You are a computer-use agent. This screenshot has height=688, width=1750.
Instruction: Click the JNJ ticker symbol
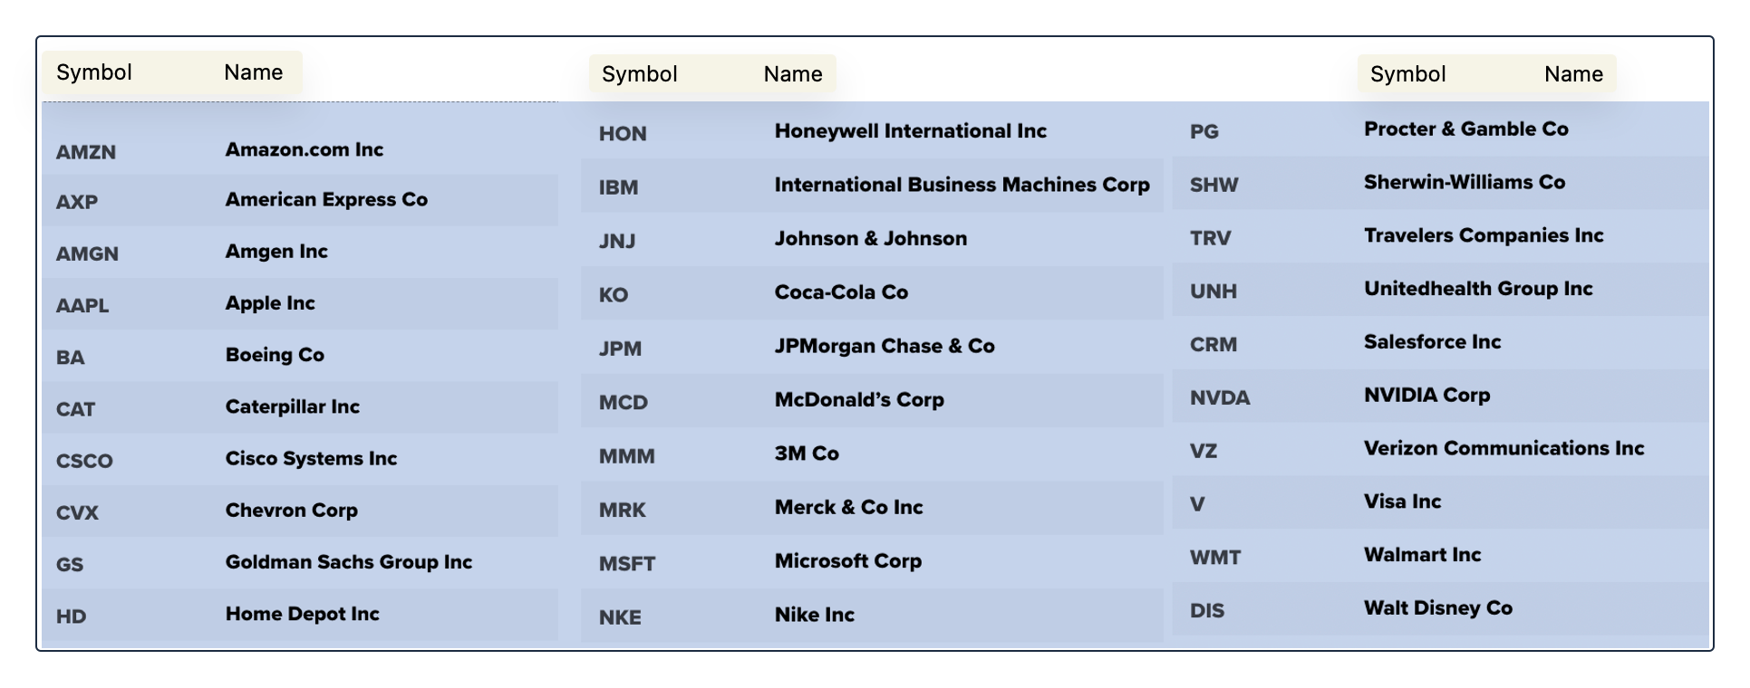(617, 242)
